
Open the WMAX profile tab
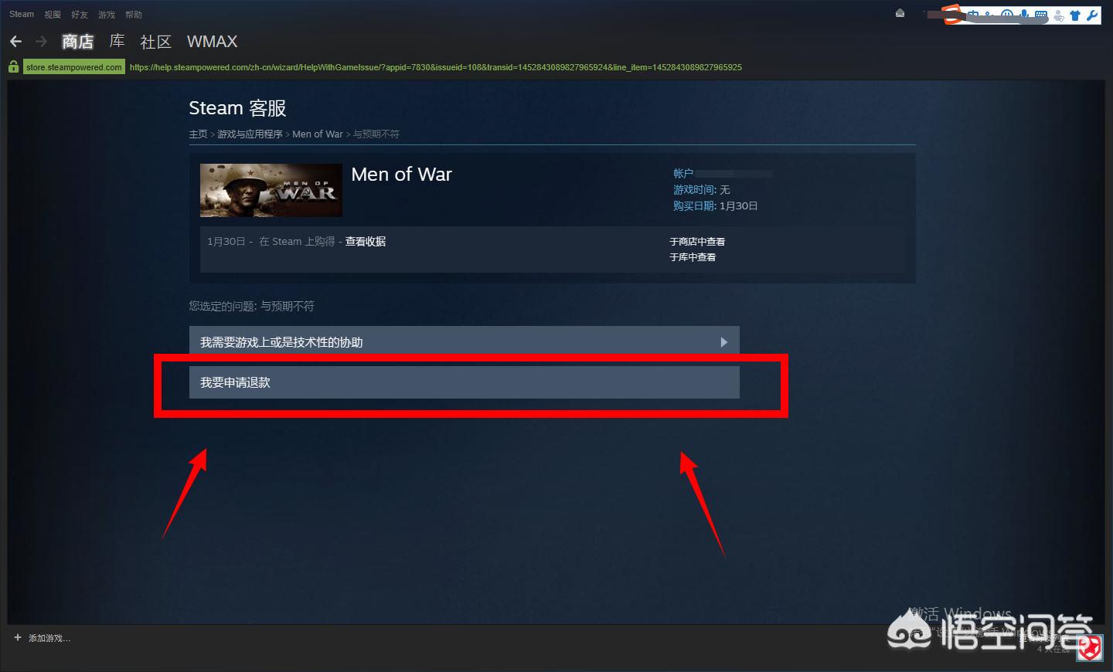(212, 42)
